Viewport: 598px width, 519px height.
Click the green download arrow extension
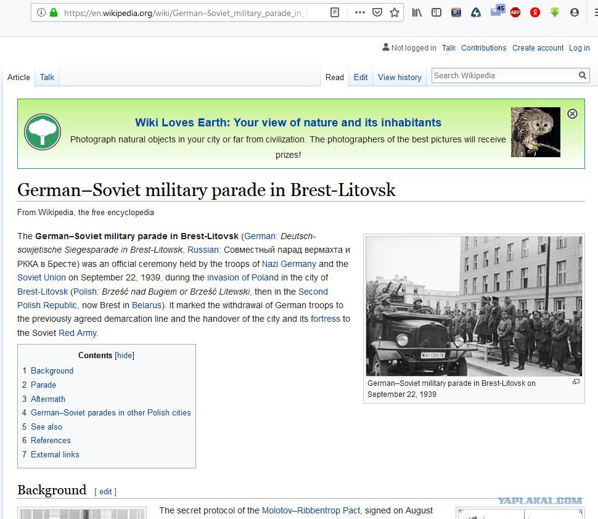coord(555,12)
